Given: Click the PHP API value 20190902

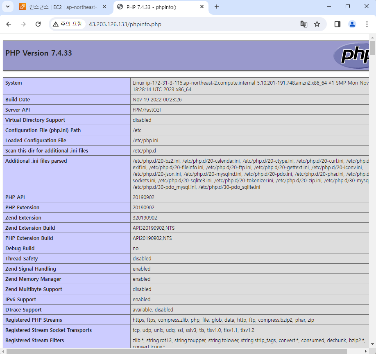Looking at the screenshot, I should tap(143, 197).
